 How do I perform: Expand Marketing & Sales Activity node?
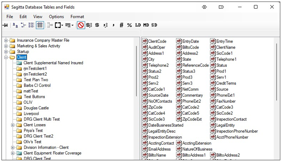pyautogui.click(x=6, y=46)
